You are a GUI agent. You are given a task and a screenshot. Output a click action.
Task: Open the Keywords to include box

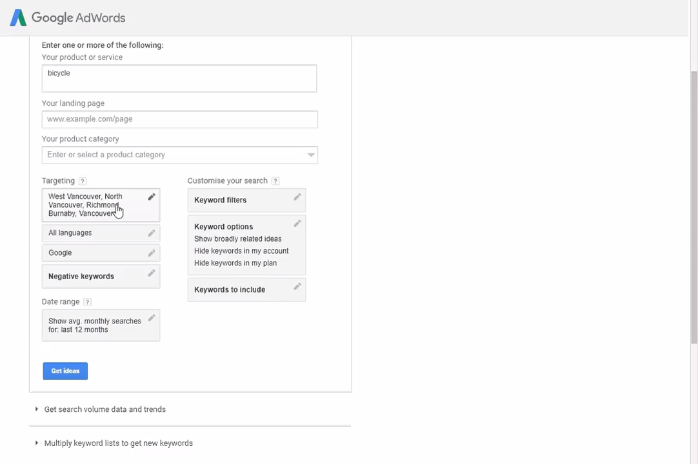click(246, 289)
